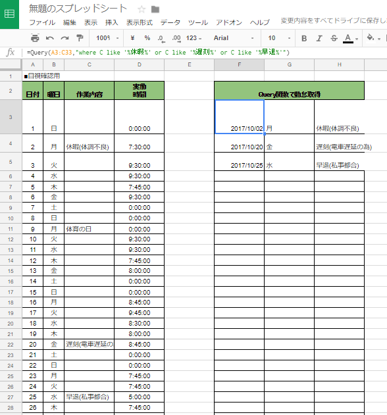Click 遅刻(電車遅延の為) in column H
Screen dimensions: 387x415
(x=340, y=143)
